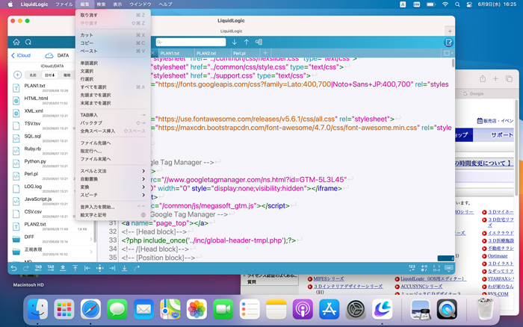This screenshot has width=523, height=327.
Task: Click the reload icon beside home
Action: point(28,42)
